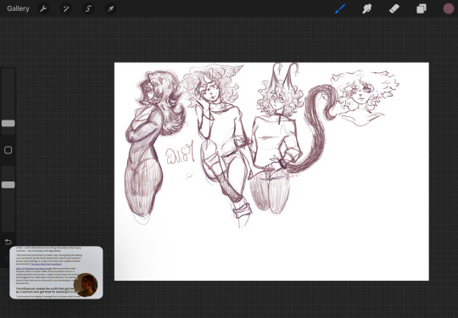The width and height of the screenshot is (458, 318).
Task: Open the Gallery
Action: click(x=18, y=8)
